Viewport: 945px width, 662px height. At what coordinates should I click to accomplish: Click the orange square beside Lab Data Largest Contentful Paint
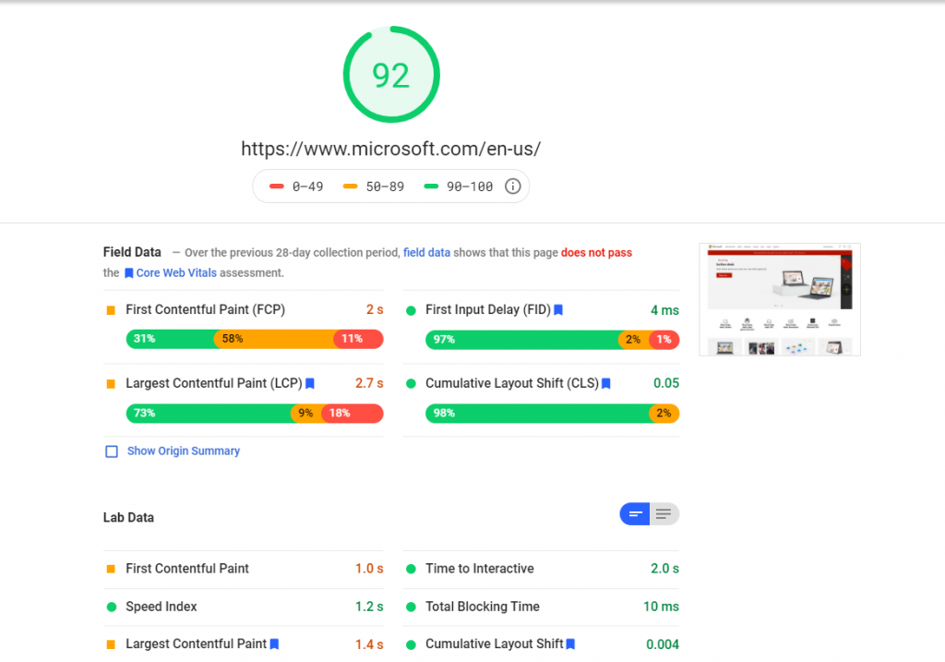pyautogui.click(x=111, y=644)
